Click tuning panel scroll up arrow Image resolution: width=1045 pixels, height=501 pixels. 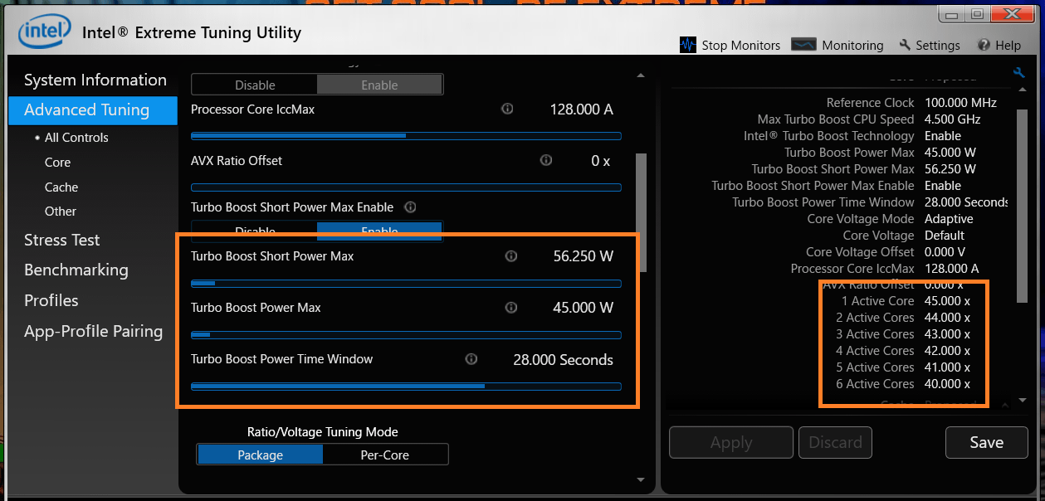(x=640, y=75)
